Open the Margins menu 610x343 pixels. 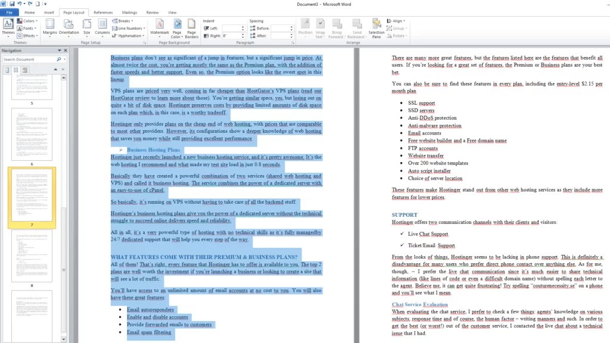[50, 27]
